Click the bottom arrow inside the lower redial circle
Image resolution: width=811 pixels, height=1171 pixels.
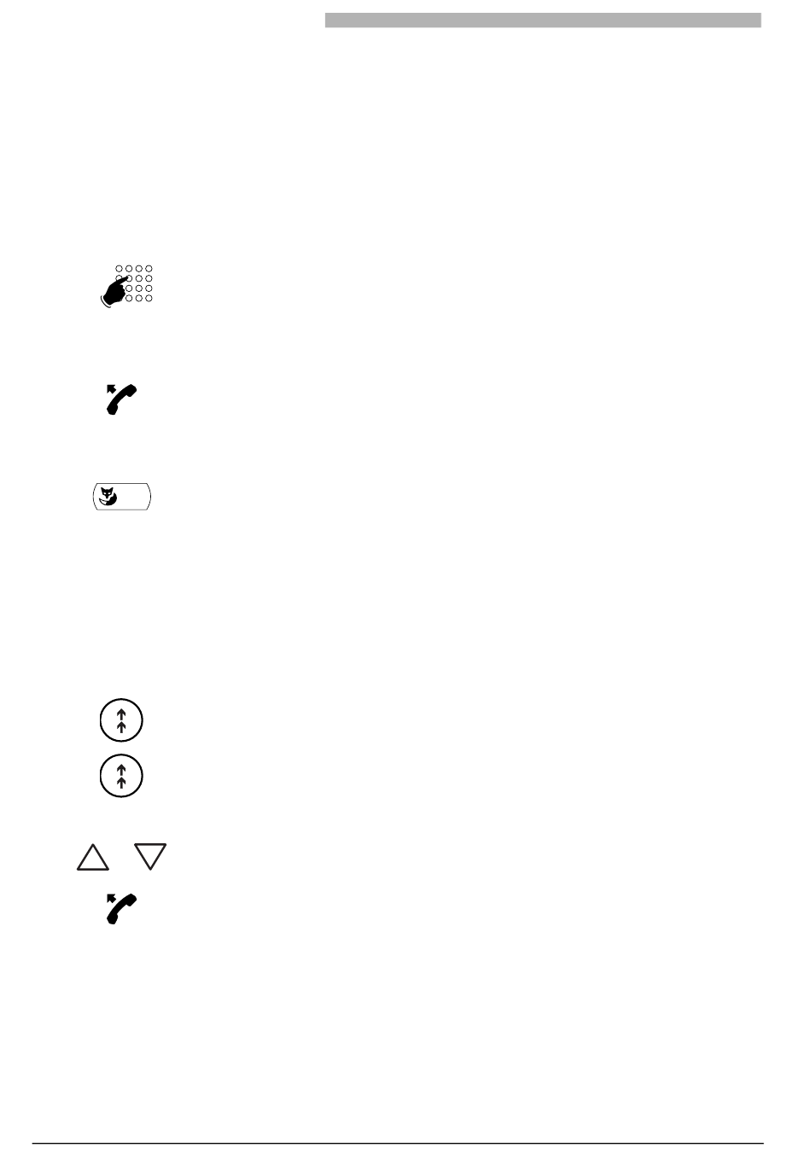click(121, 782)
